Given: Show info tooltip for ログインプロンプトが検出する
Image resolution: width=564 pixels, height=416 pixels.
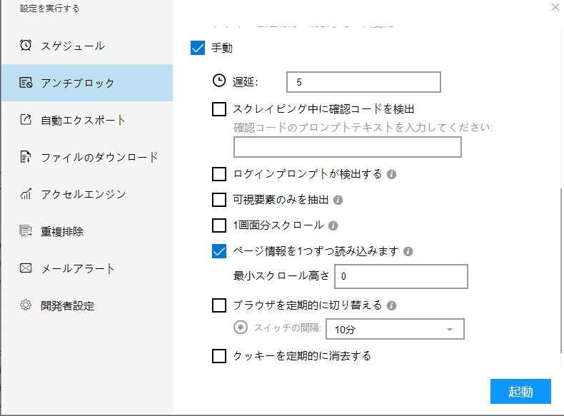Looking at the screenshot, I should click(x=392, y=174).
